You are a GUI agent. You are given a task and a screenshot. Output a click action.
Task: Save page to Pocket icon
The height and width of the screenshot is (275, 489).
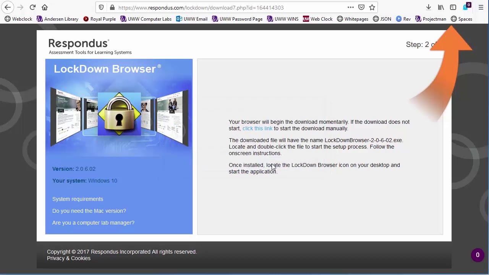[x=361, y=7]
